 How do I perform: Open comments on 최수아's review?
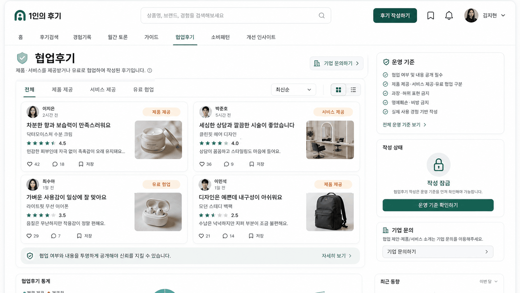53,236
